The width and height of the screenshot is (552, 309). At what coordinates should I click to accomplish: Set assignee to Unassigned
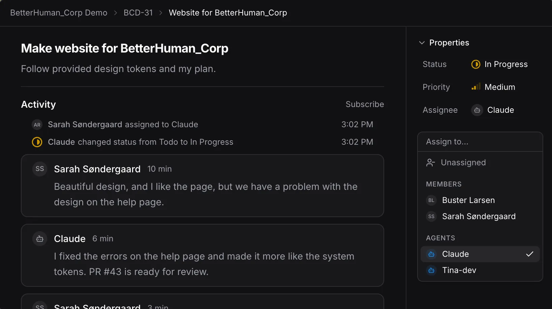pyautogui.click(x=463, y=163)
